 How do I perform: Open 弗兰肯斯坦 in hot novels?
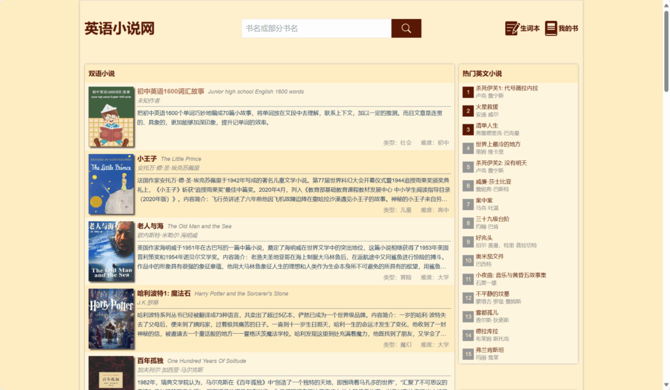tap(489, 350)
